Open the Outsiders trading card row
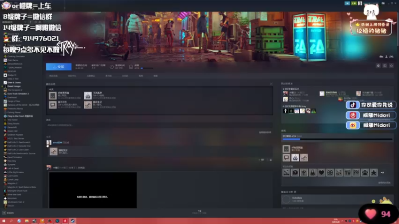Viewport: 399px width, 224px height. pyautogui.click(x=337, y=200)
